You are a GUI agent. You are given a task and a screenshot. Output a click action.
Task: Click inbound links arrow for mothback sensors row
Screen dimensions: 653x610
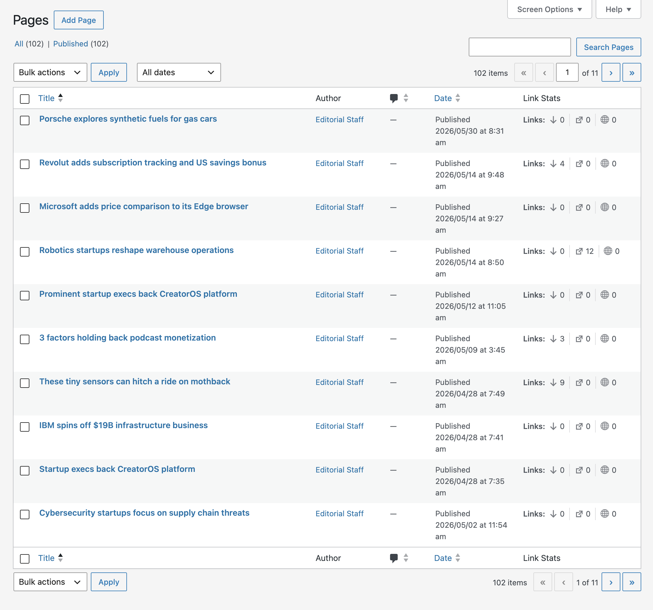tap(553, 382)
